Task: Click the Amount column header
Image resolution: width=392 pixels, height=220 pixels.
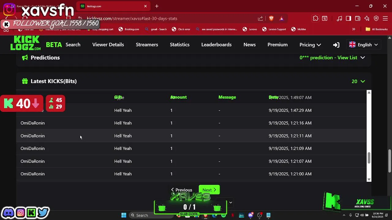Action: [178, 97]
